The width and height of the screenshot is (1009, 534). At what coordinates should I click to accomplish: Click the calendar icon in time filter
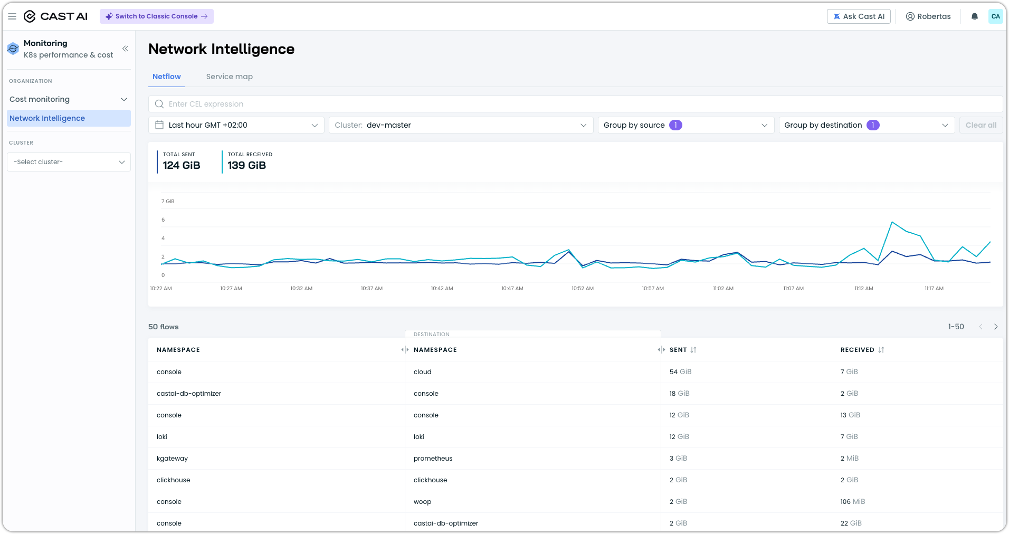pos(159,125)
